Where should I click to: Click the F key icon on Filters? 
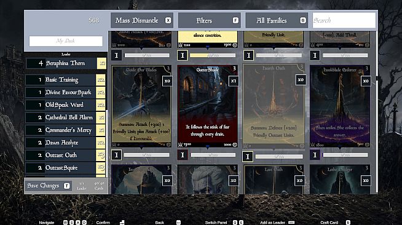[235, 20]
